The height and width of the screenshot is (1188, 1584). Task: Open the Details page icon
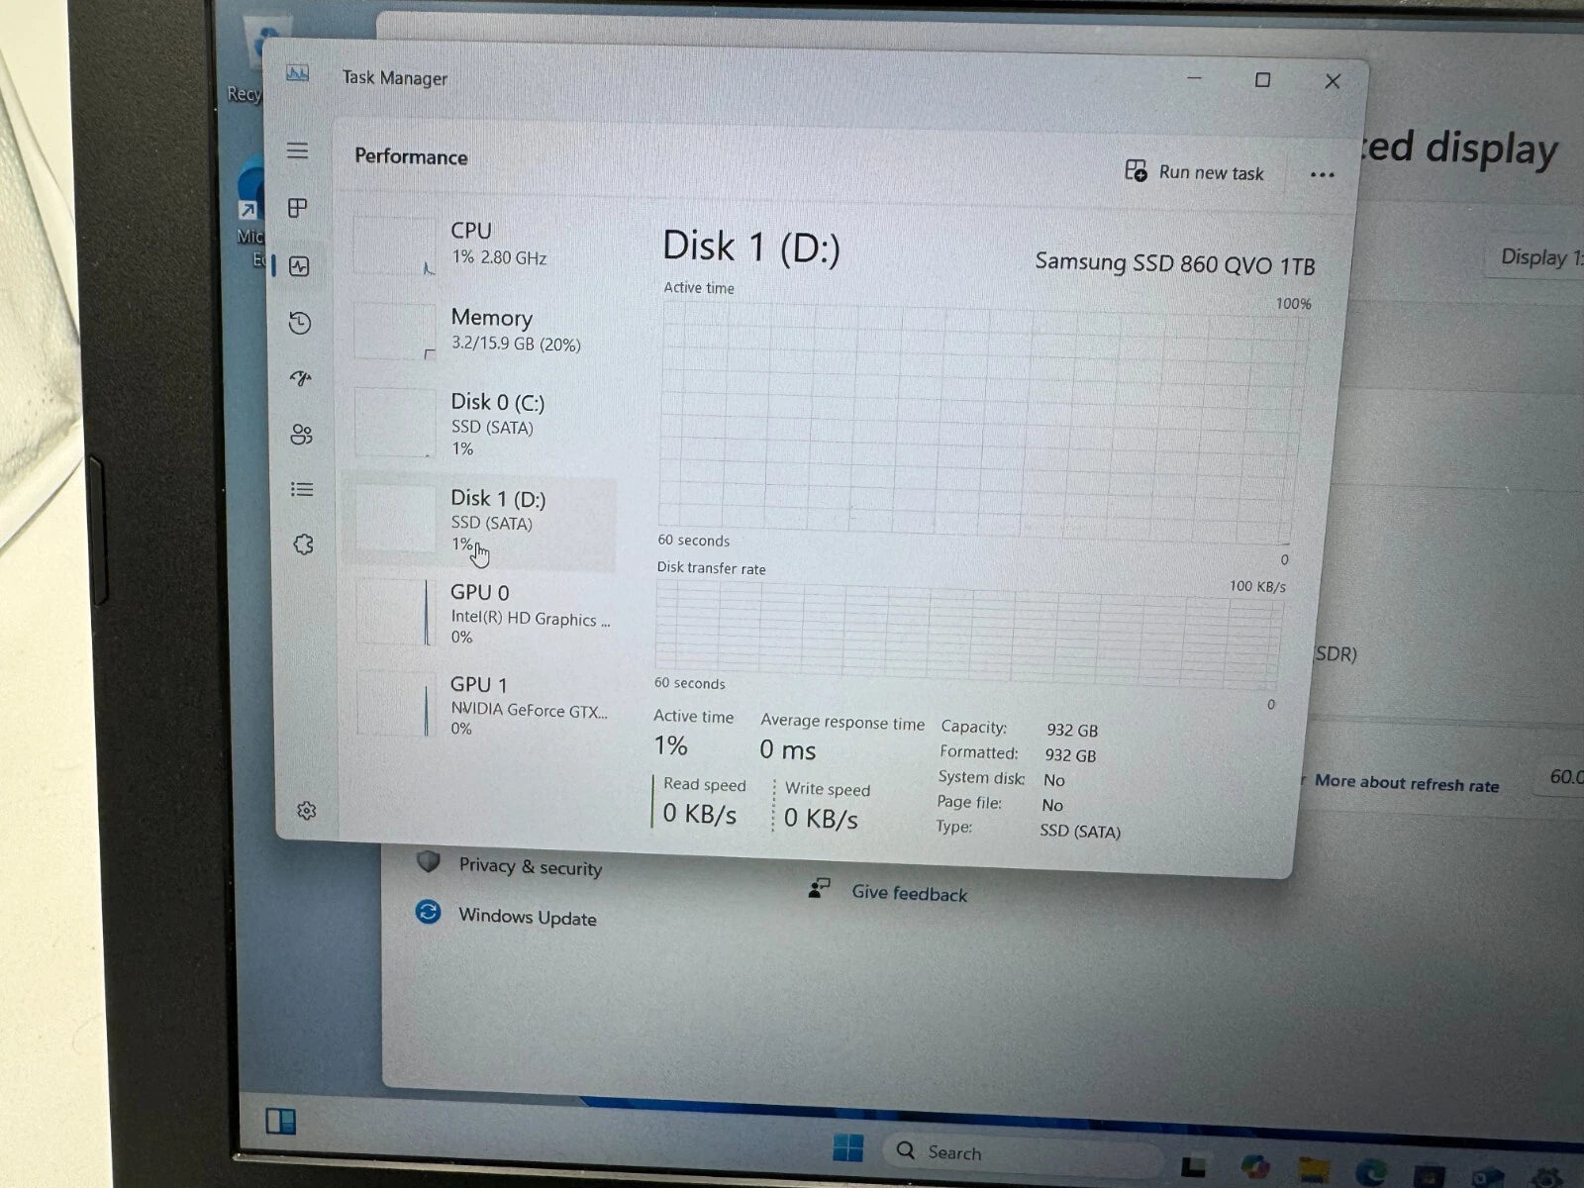point(302,490)
